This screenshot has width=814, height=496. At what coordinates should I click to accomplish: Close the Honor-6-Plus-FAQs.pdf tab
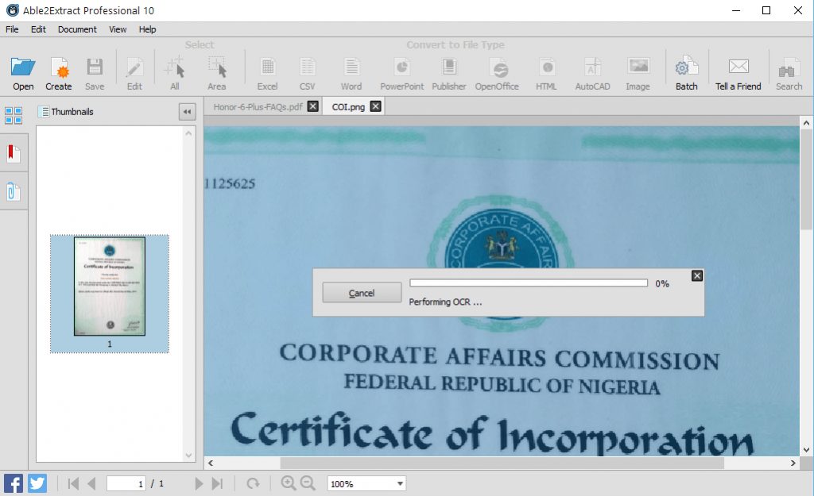(x=313, y=106)
